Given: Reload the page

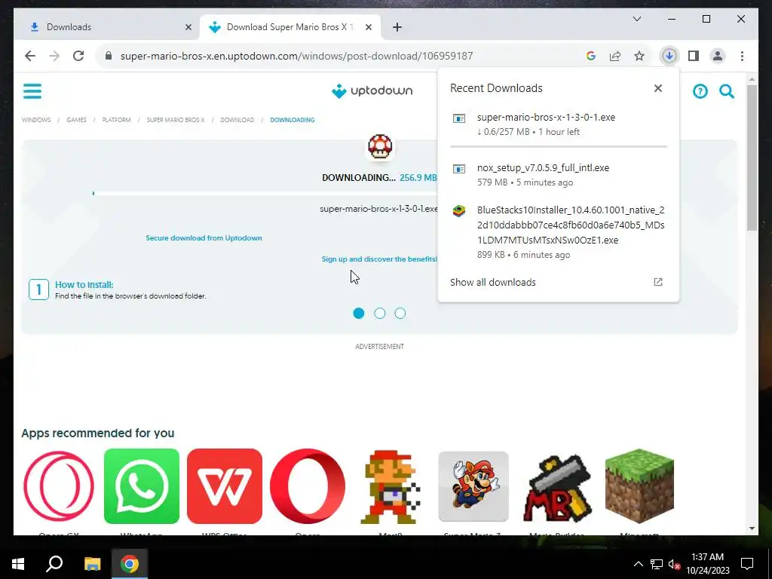Looking at the screenshot, I should 78,56.
